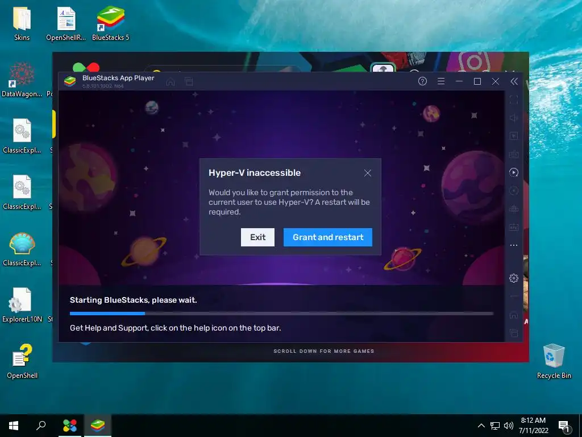Open the recent apps icon in title bar

[189, 82]
